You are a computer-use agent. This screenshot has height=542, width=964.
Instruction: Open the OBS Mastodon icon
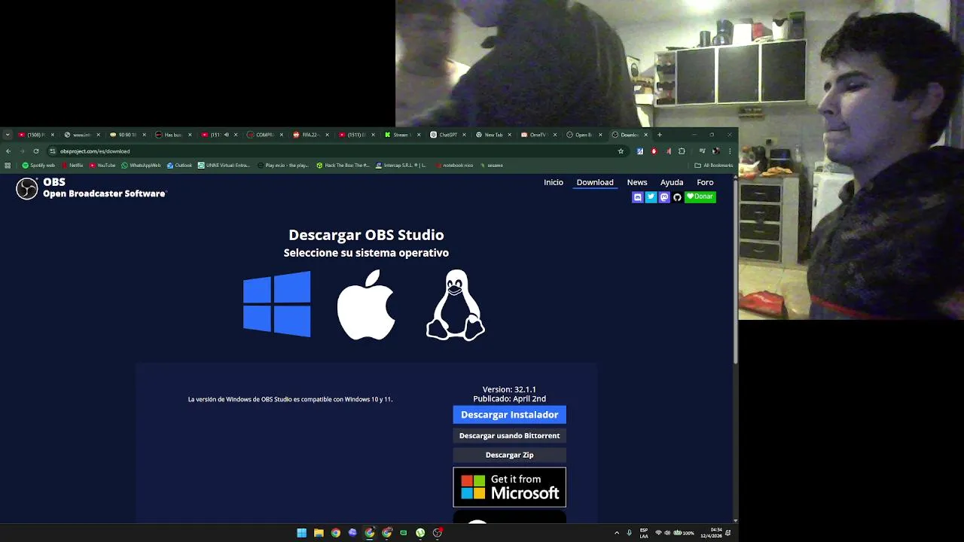664,197
